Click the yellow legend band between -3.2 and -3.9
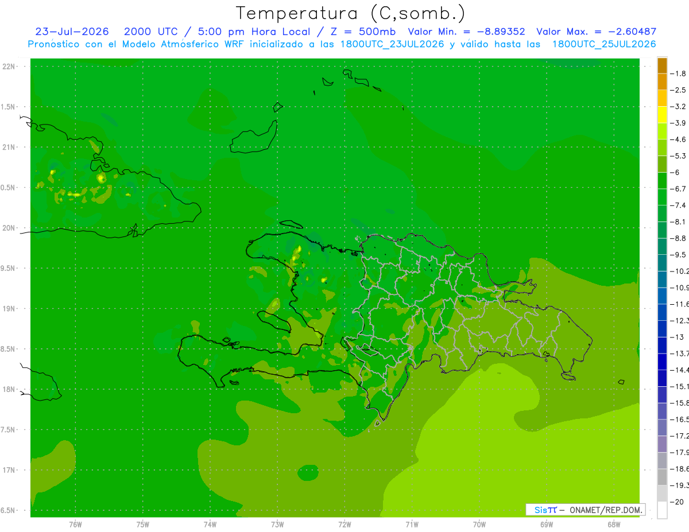Image resolution: width=689 pixels, height=532 pixels. coord(662,115)
